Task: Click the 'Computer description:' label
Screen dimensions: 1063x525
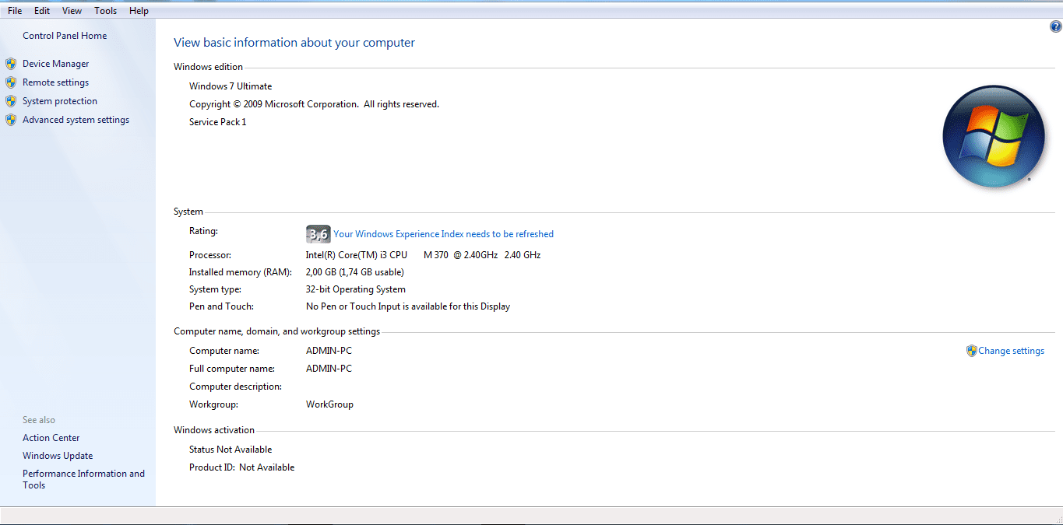Action: click(235, 387)
